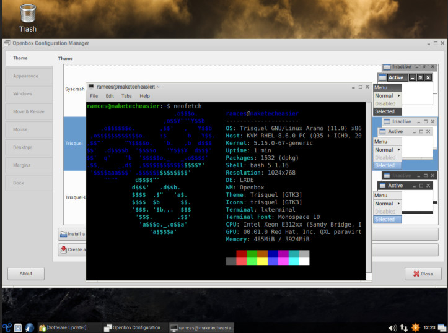Click the Resolution 1024x768 line
448x333 pixels.
click(261, 173)
